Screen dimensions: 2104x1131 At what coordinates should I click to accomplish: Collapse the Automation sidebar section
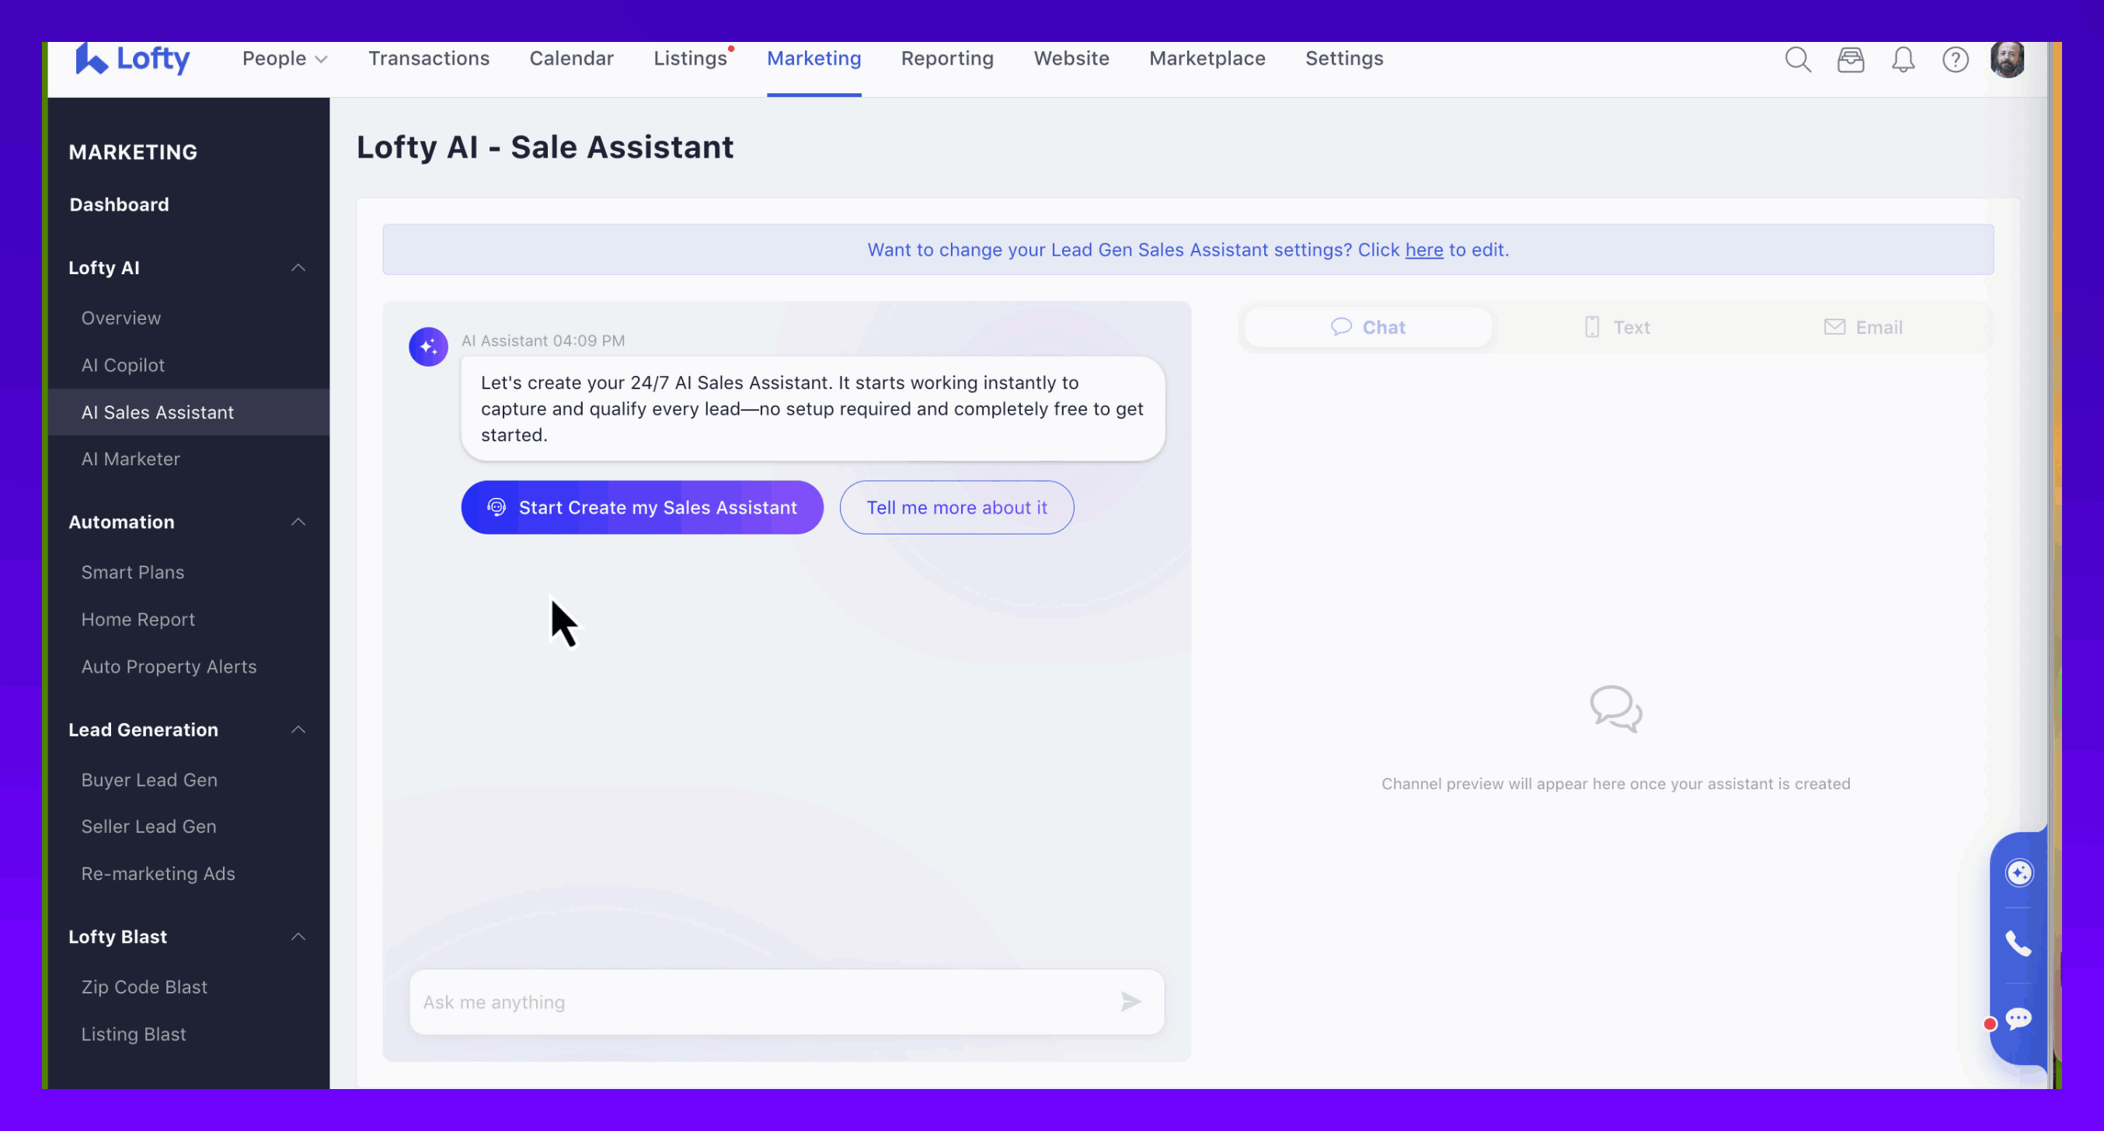(298, 522)
